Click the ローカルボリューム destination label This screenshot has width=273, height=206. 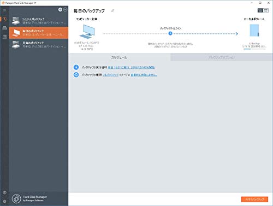point(254,19)
